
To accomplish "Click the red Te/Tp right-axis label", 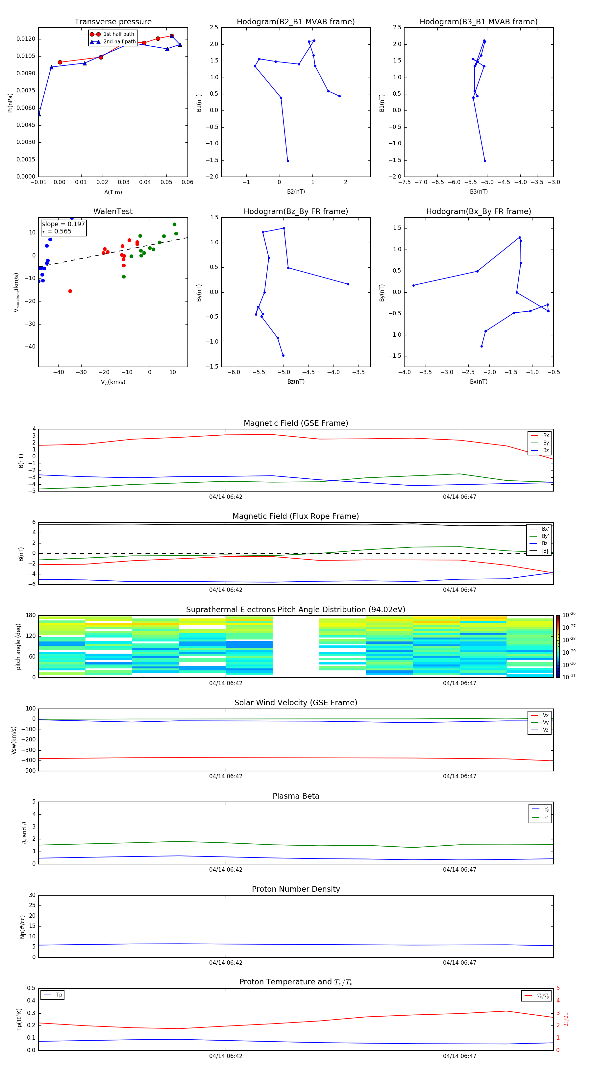I will (x=566, y=1019).
